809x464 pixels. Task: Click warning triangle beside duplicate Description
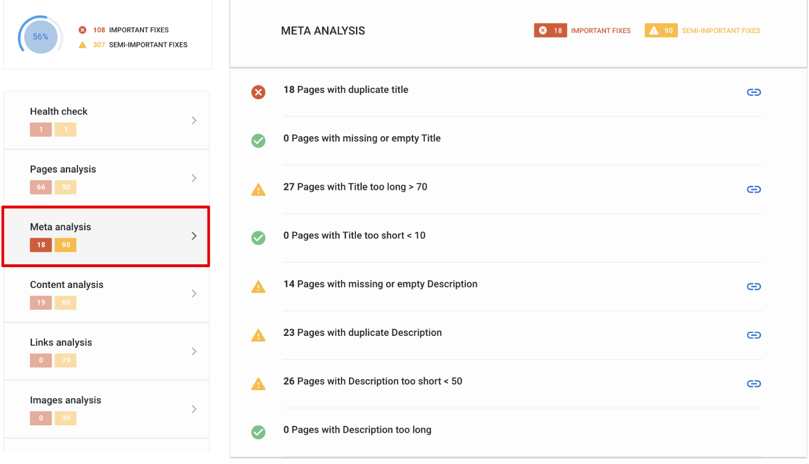pos(258,335)
